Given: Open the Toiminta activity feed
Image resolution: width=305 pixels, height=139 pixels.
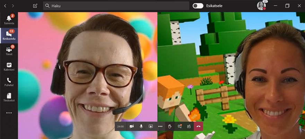Looking at the screenshot, I should [9, 20].
